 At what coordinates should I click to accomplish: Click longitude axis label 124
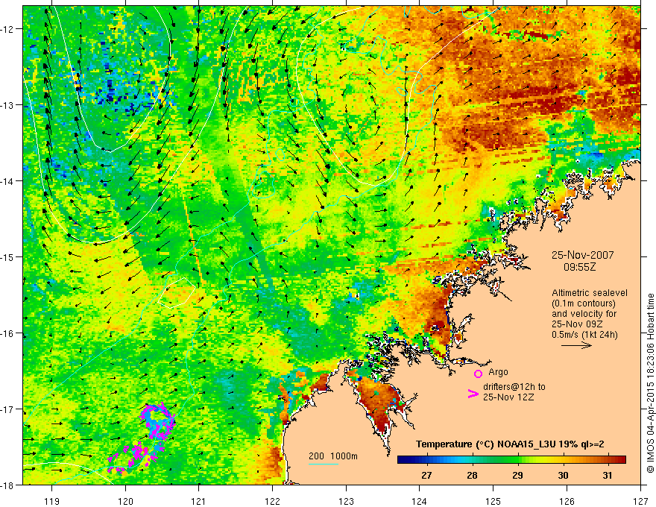(x=420, y=501)
